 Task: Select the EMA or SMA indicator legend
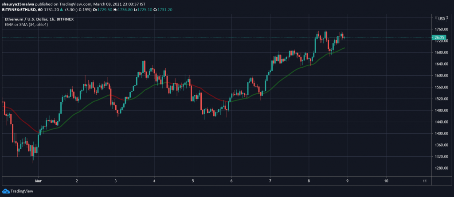(x=26, y=24)
